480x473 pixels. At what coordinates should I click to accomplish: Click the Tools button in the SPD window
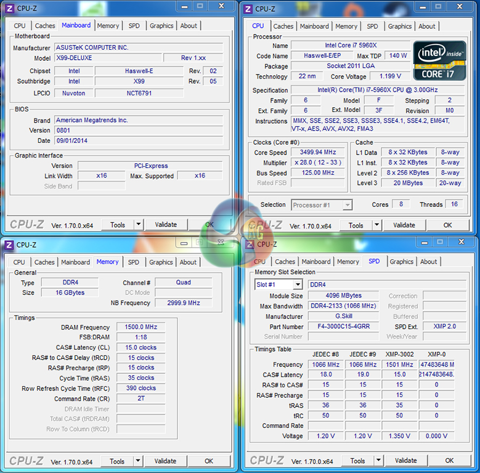(357, 461)
